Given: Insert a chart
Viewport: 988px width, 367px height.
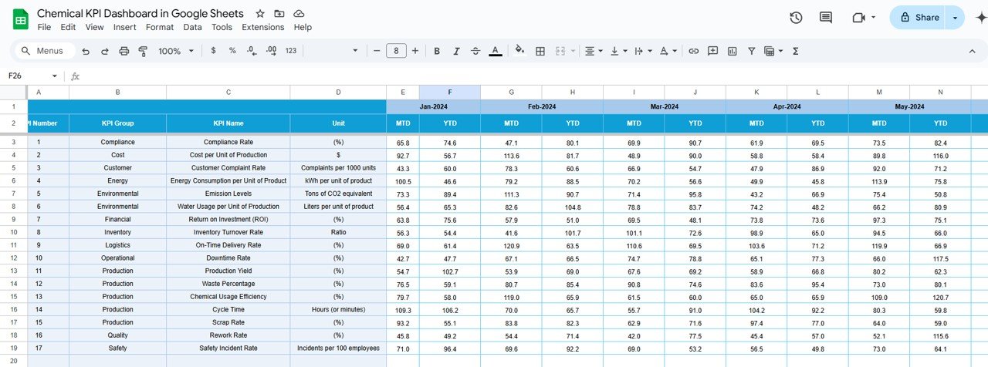Looking at the screenshot, I should pos(732,51).
